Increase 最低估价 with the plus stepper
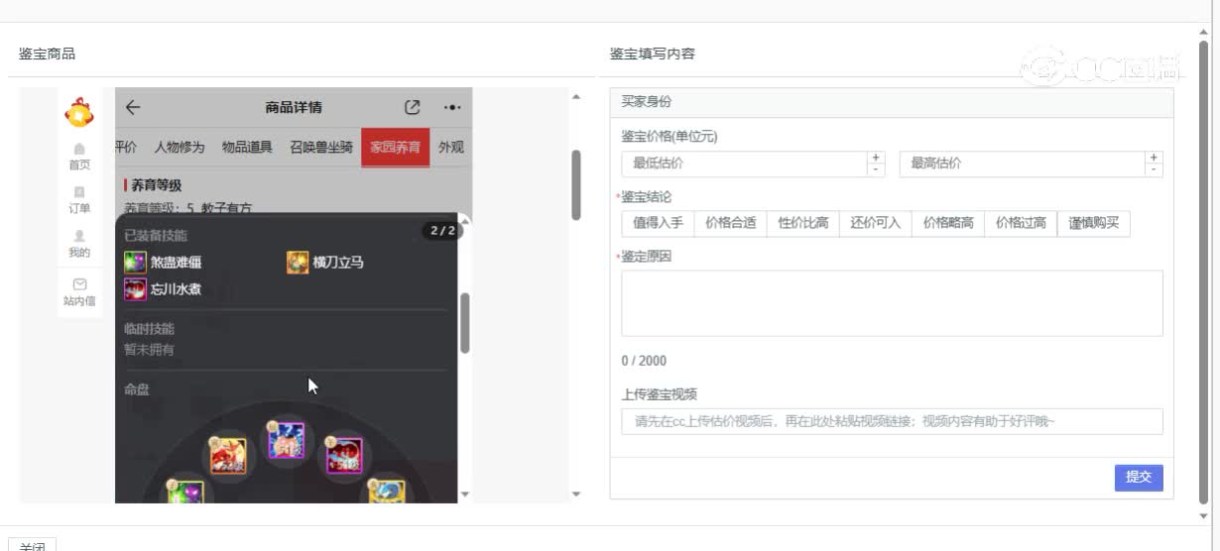 point(875,158)
